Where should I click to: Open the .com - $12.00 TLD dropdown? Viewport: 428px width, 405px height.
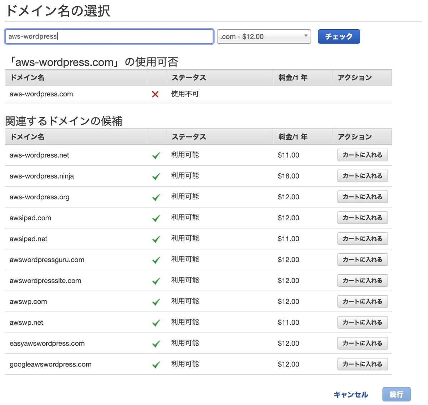(264, 36)
